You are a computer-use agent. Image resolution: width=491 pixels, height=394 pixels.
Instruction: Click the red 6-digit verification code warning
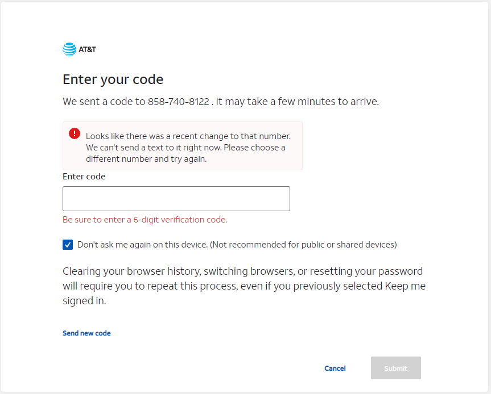coord(145,220)
